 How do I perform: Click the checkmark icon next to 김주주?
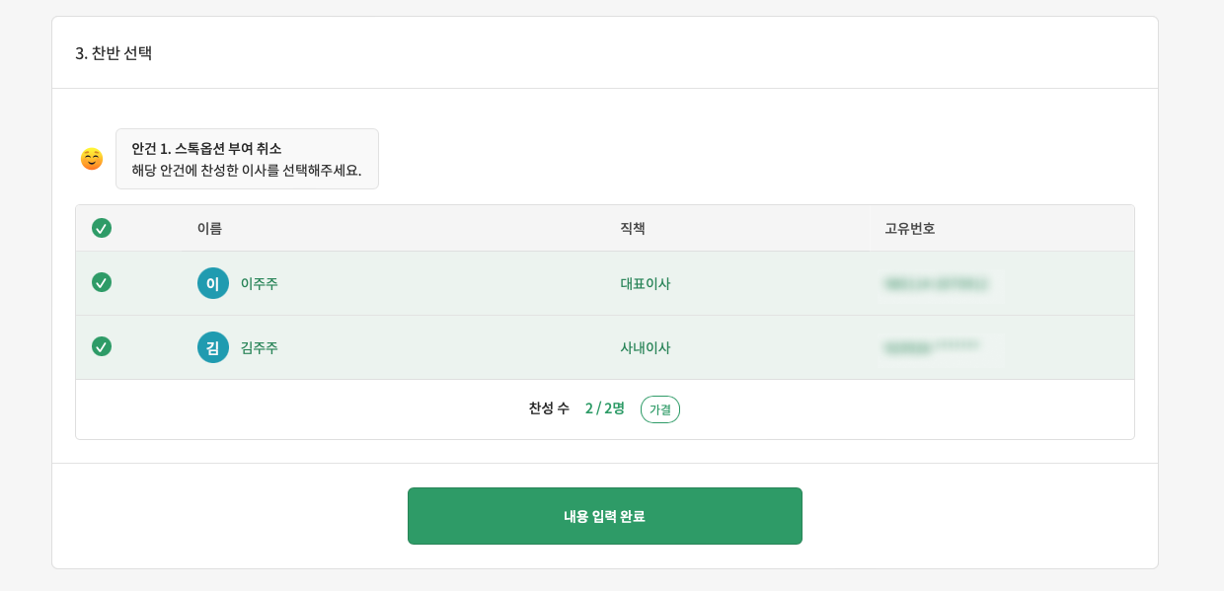102,347
